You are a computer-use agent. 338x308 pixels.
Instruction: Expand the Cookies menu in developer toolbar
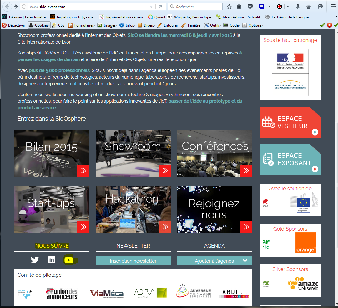39,25
